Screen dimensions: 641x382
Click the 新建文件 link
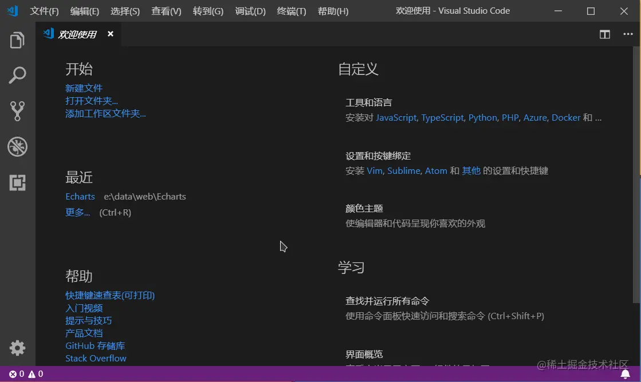[x=84, y=88]
